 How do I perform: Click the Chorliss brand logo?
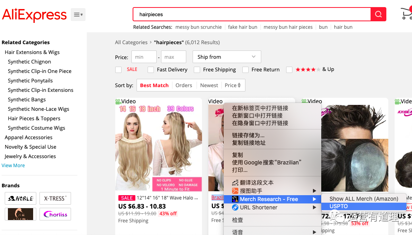click(55, 214)
